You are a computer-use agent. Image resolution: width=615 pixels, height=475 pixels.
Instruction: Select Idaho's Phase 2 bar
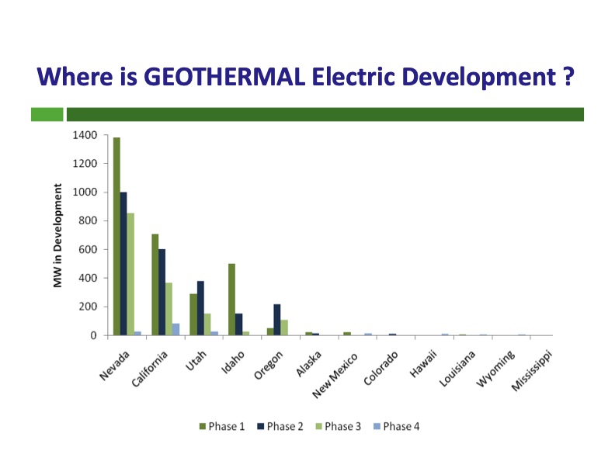(x=239, y=324)
